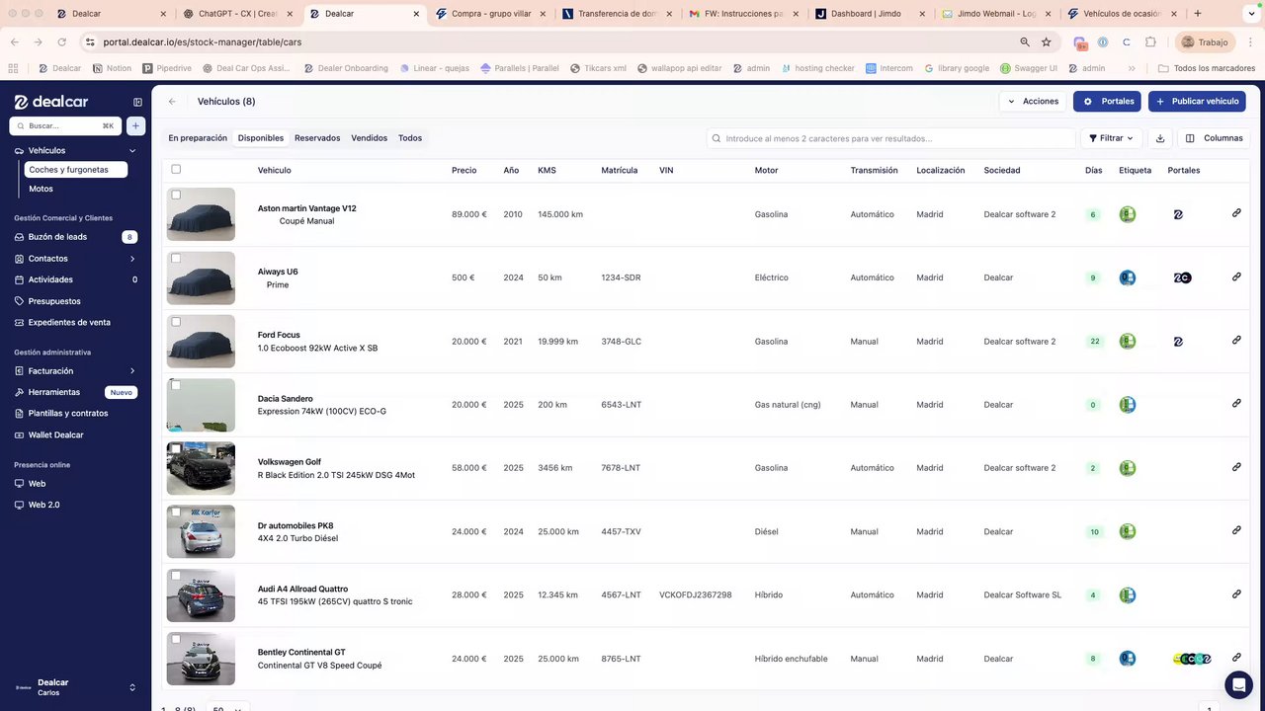The height and width of the screenshot is (711, 1265).
Task: Click the etiqueta badge for Aston martin Vantage
Action: tap(1127, 214)
